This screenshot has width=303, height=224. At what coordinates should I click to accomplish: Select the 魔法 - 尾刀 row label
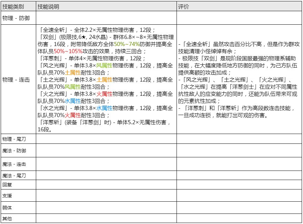pos(14,176)
